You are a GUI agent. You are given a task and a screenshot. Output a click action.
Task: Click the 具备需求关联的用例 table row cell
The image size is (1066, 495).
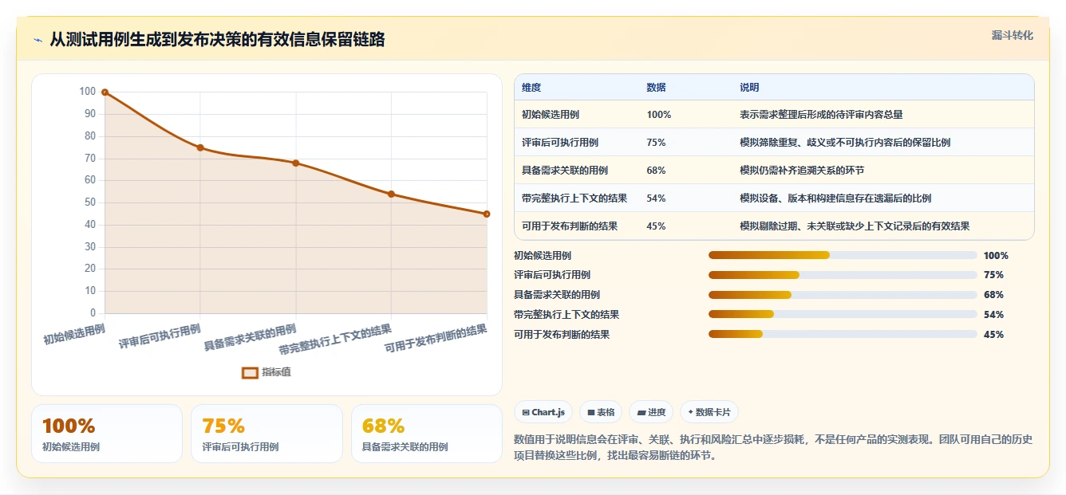click(x=565, y=171)
